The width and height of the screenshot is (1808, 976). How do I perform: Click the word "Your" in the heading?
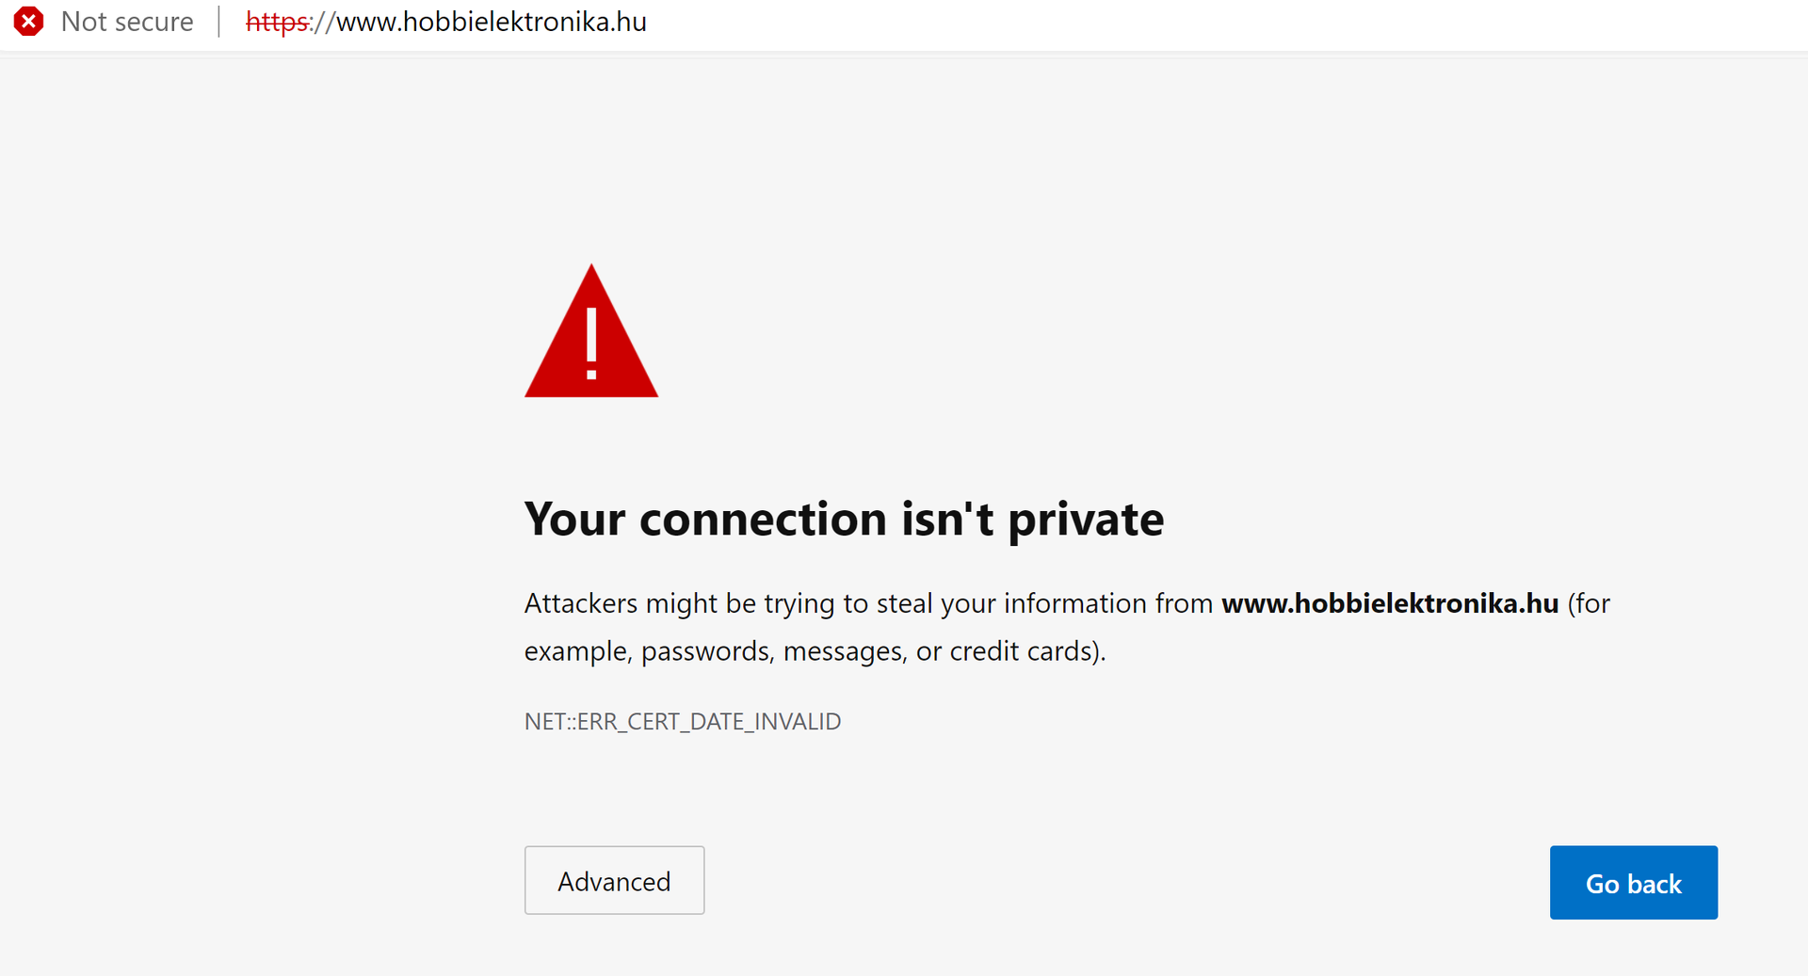[574, 520]
